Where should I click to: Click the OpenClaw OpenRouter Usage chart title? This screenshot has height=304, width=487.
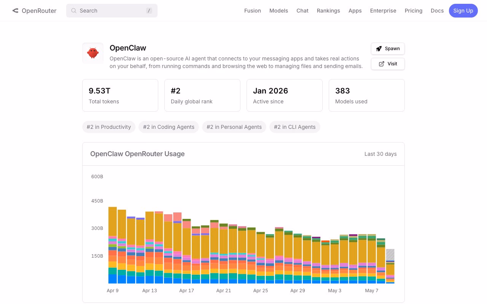pos(137,154)
